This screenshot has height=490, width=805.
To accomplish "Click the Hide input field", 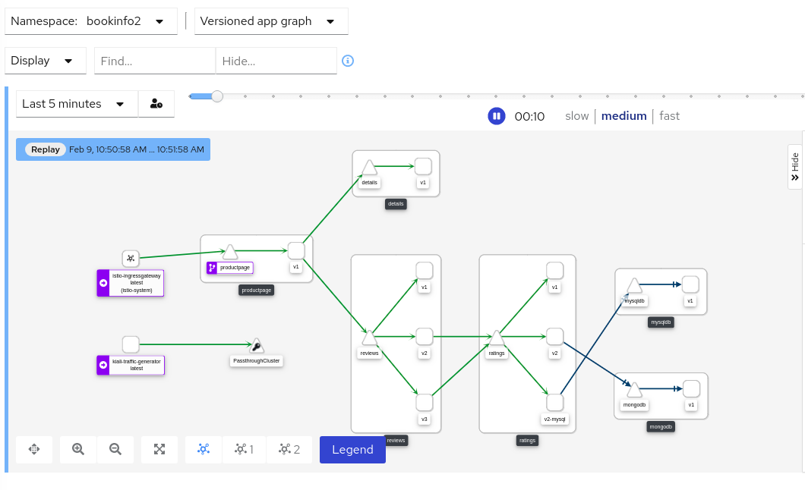I will tap(276, 61).
